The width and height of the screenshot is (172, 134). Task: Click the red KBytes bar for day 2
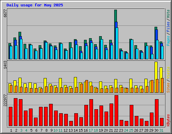15,112
